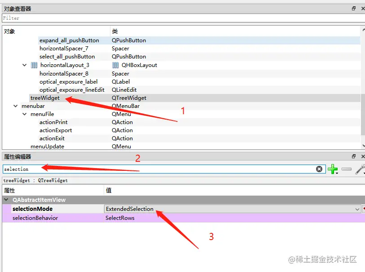Click the layout icon beside horizontalLayout_3
The image size is (365, 272).
(x=34, y=65)
